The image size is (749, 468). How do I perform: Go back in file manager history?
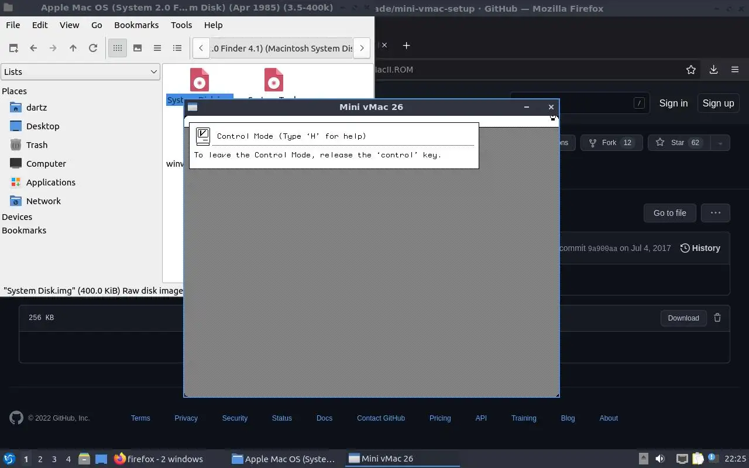click(x=33, y=48)
